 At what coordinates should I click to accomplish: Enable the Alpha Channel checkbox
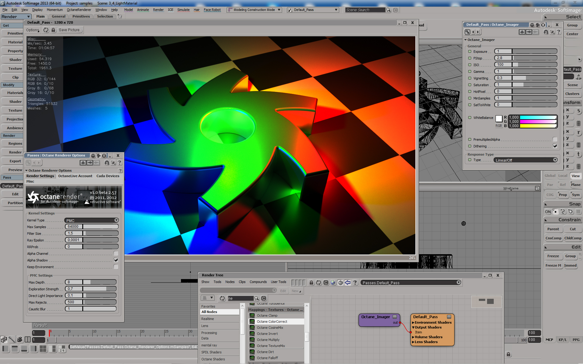pyautogui.click(x=116, y=254)
